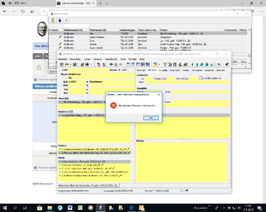The width and height of the screenshot is (266, 212).
Task: Open the Stamboom menu
Action: pyautogui.click(x=111, y=59)
